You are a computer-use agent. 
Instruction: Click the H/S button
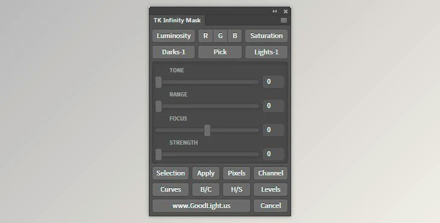point(236,189)
